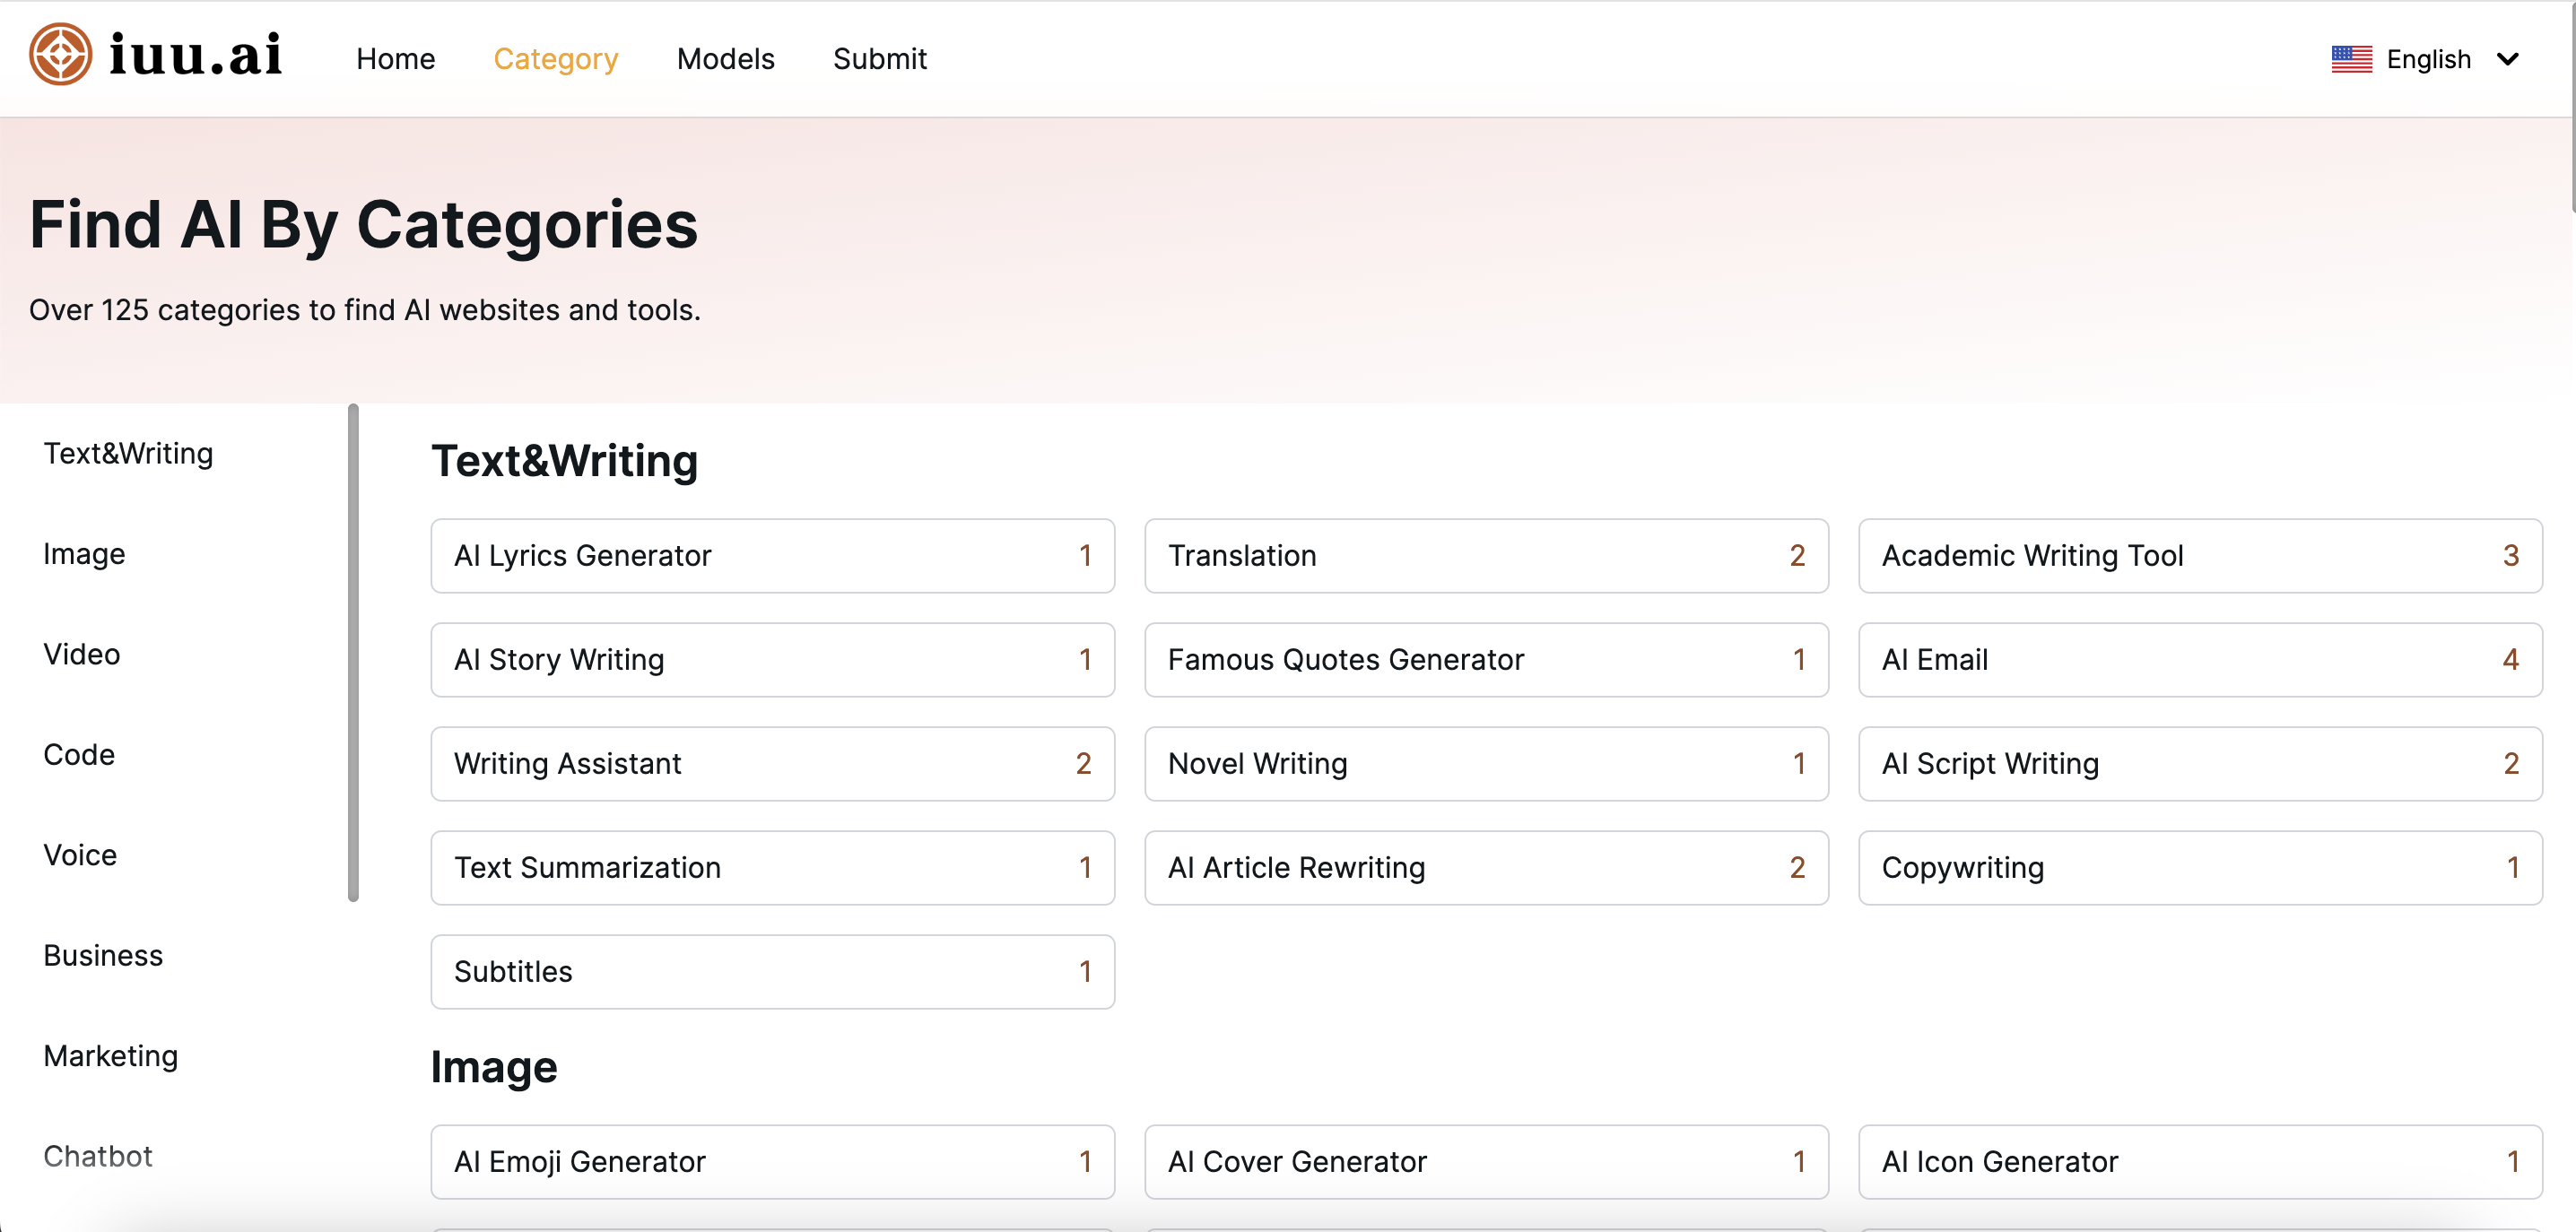Open the AI Email category card
This screenshot has width=2576, height=1232.
2199,659
